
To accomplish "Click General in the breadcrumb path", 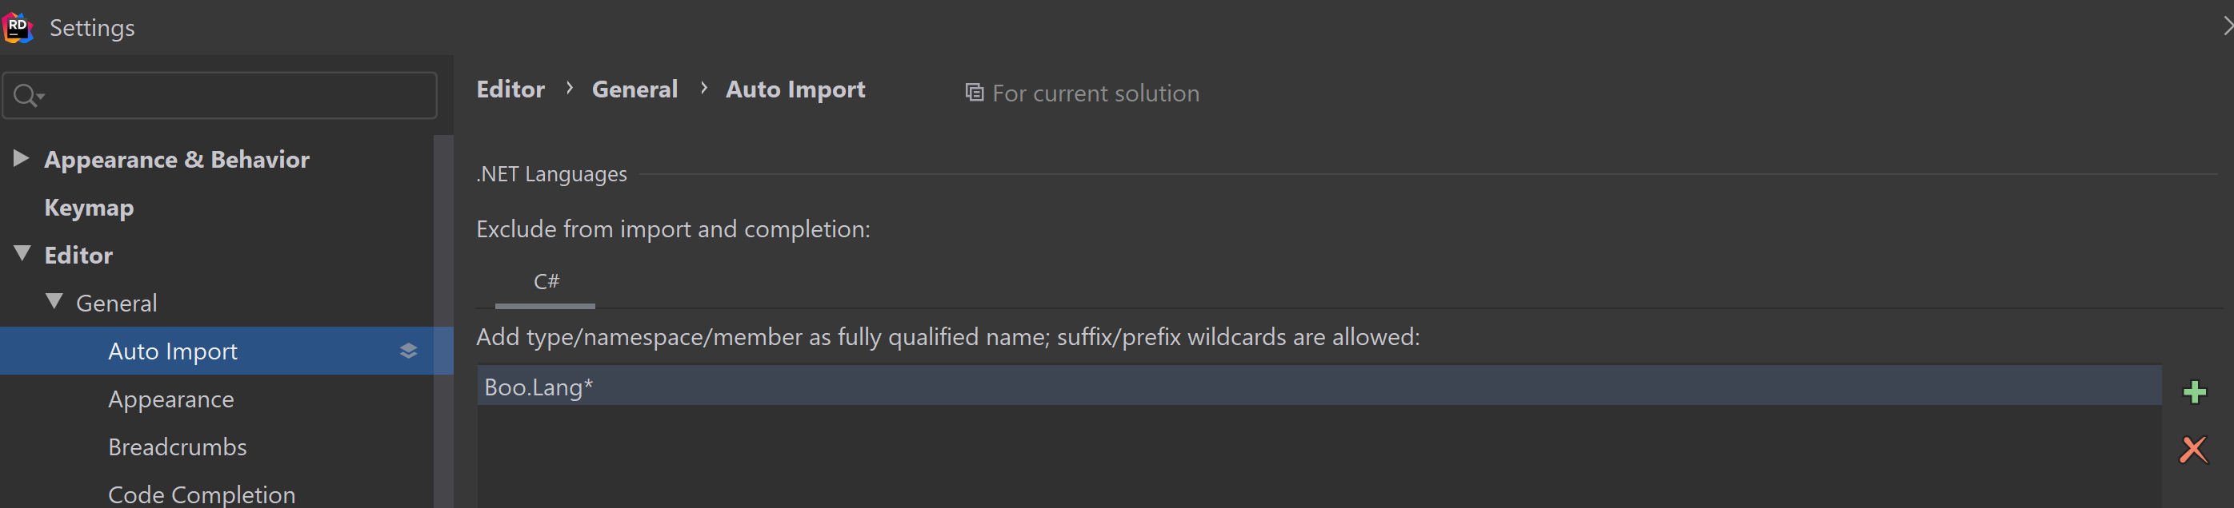I will coord(634,89).
